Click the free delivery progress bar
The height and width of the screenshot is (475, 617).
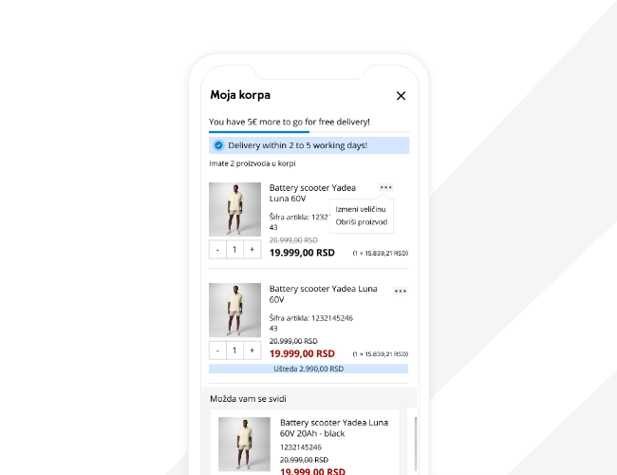point(308,132)
